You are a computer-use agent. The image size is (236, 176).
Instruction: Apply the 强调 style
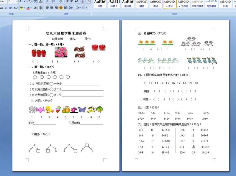point(142,4)
